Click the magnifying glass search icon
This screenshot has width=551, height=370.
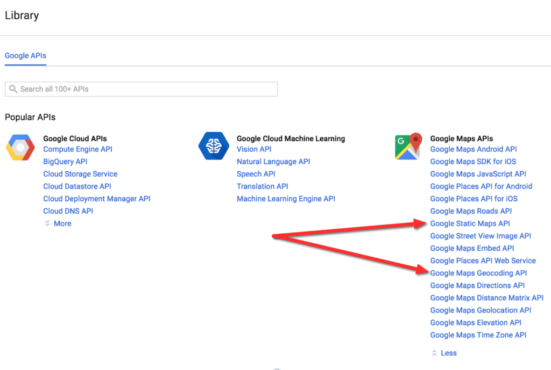click(13, 89)
